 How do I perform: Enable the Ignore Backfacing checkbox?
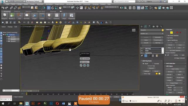pyautogui.click(x=167, y=40)
